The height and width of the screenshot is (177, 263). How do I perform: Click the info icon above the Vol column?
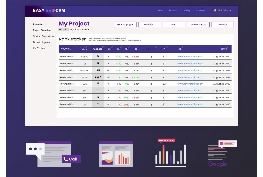coord(87,47)
